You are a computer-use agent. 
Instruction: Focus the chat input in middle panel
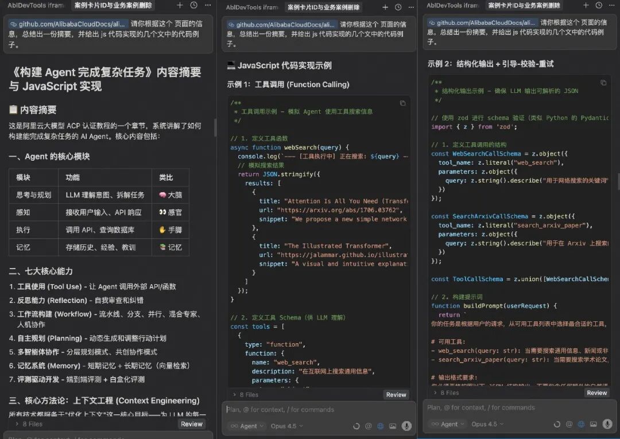coord(319,410)
